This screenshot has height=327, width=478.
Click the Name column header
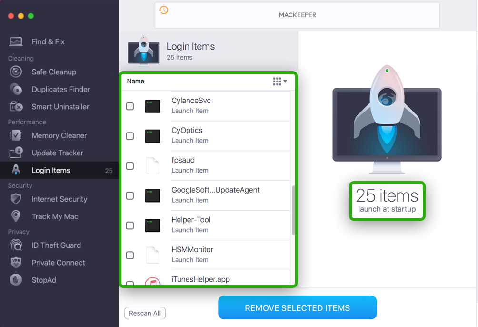tap(136, 81)
